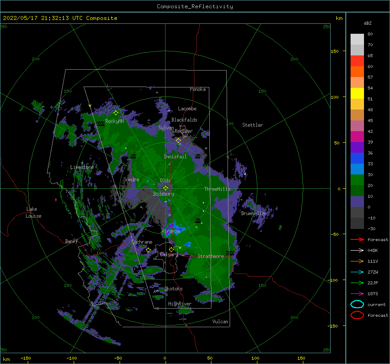This screenshot has height=364, width=390.
Task: Select the cyan 27ZW arrow in legend
Action: [357, 272]
